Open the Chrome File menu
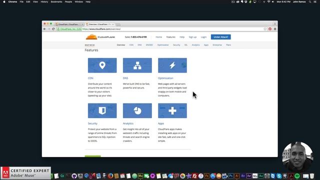The height and width of the screenshot is (180, 320). coord(21,1)
